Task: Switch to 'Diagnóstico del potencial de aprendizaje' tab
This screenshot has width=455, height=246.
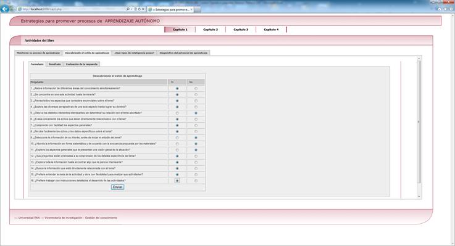Action: coord(183,53)
